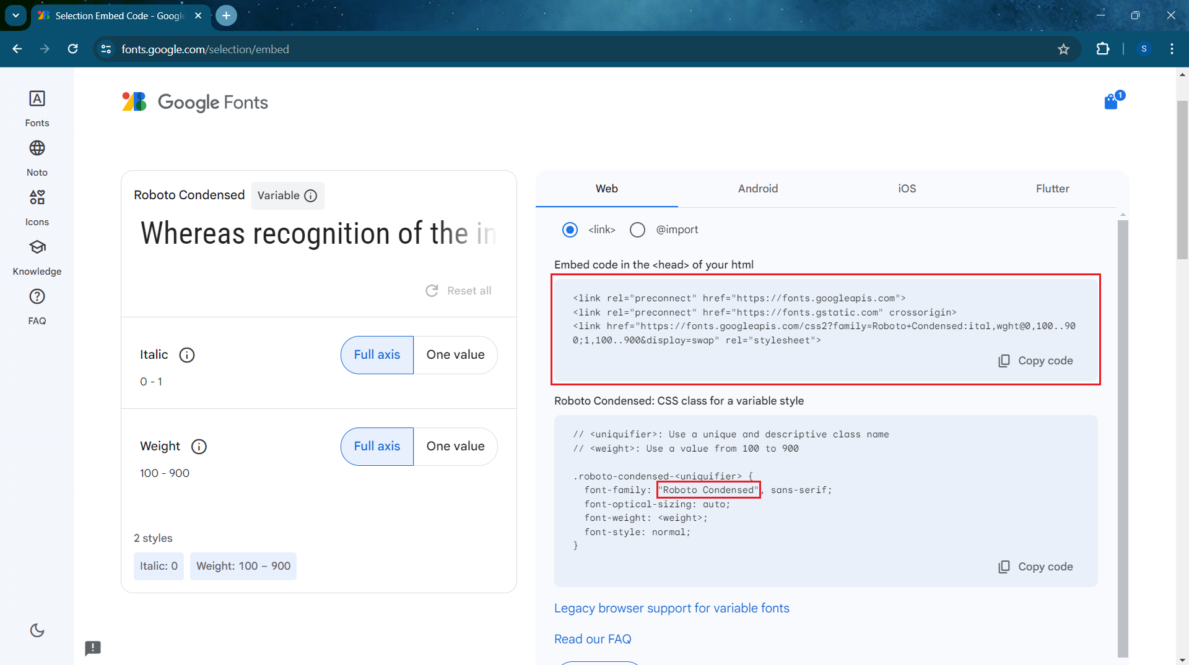The width and height of the screenshot is (1189, 665).
Task: Toggle dark mode moon icon
Action: tap(37, 630)
